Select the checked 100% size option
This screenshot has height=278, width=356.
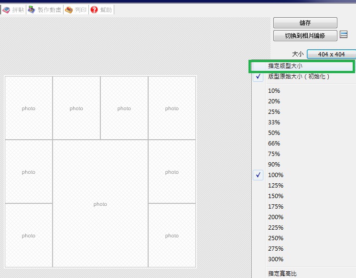click(304, 175)
